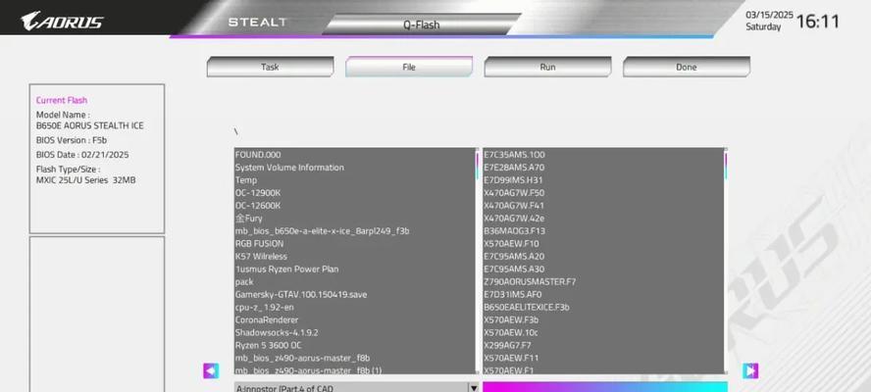This screenshot has height=392, width=871.
Task: Click the left arrow navigation icon
Action: click(211, 370)
